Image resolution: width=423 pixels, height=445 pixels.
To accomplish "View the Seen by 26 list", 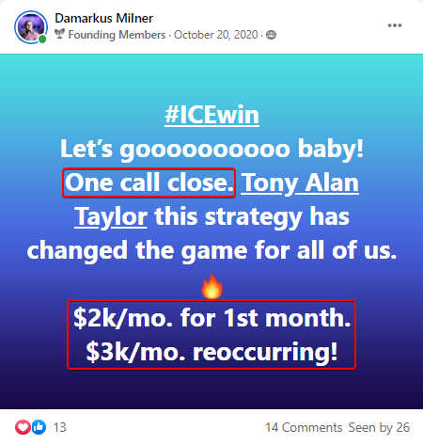I will pos(379,427).
